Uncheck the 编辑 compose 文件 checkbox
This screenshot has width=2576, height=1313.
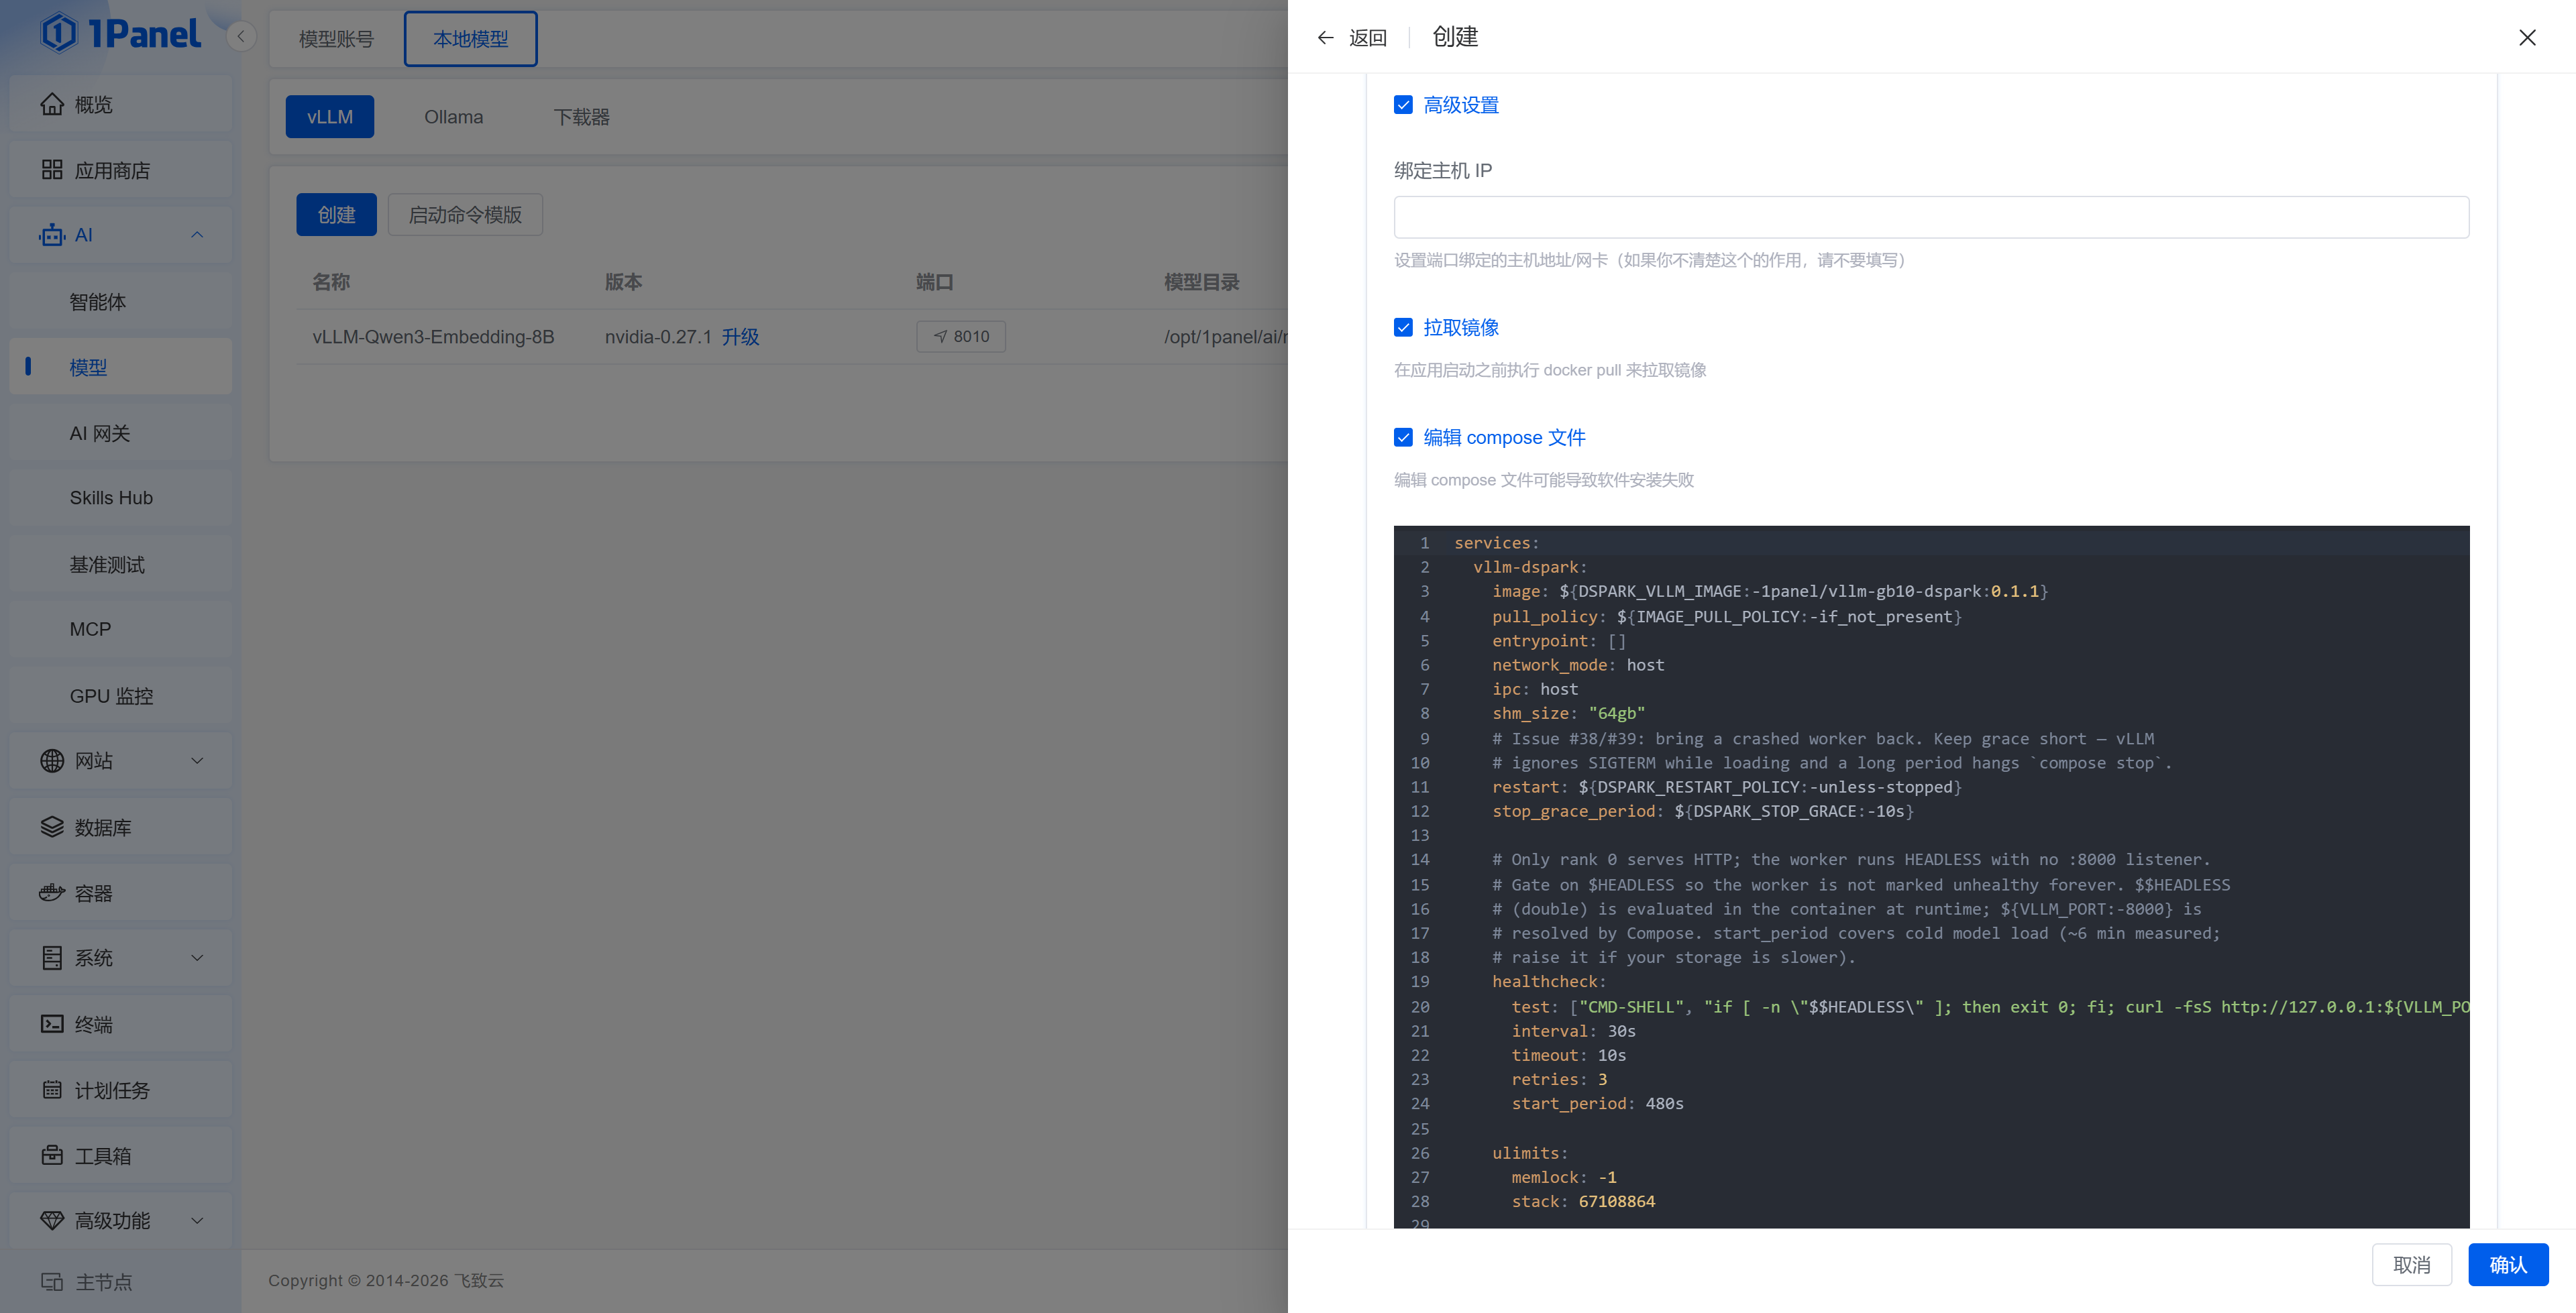[x=1403, y=438]
